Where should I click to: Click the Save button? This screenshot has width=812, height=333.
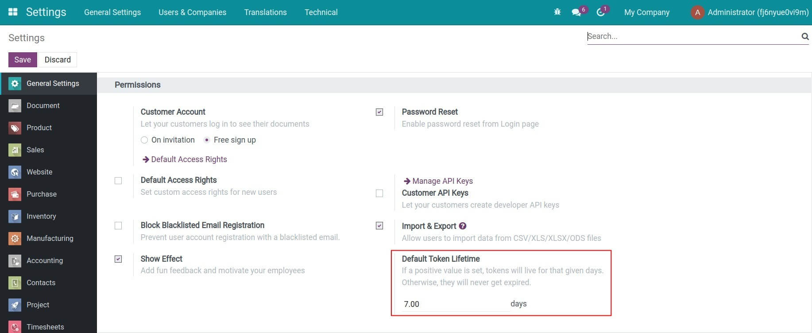[23, 60]
